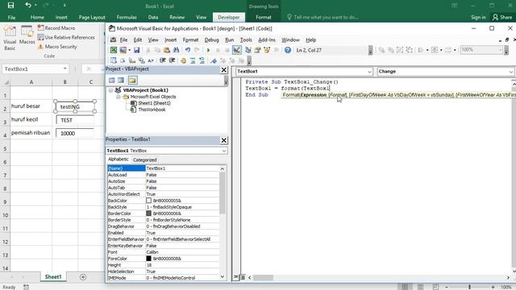Switch to Procedure View at code window bottom
This screenshot has height=290, width=516.
coord(236,277)
